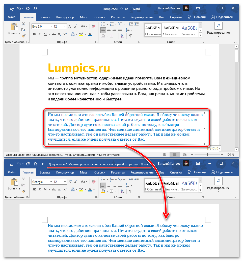
Task: Open Вставка tab in top window
Action: [x=45, y=17]
